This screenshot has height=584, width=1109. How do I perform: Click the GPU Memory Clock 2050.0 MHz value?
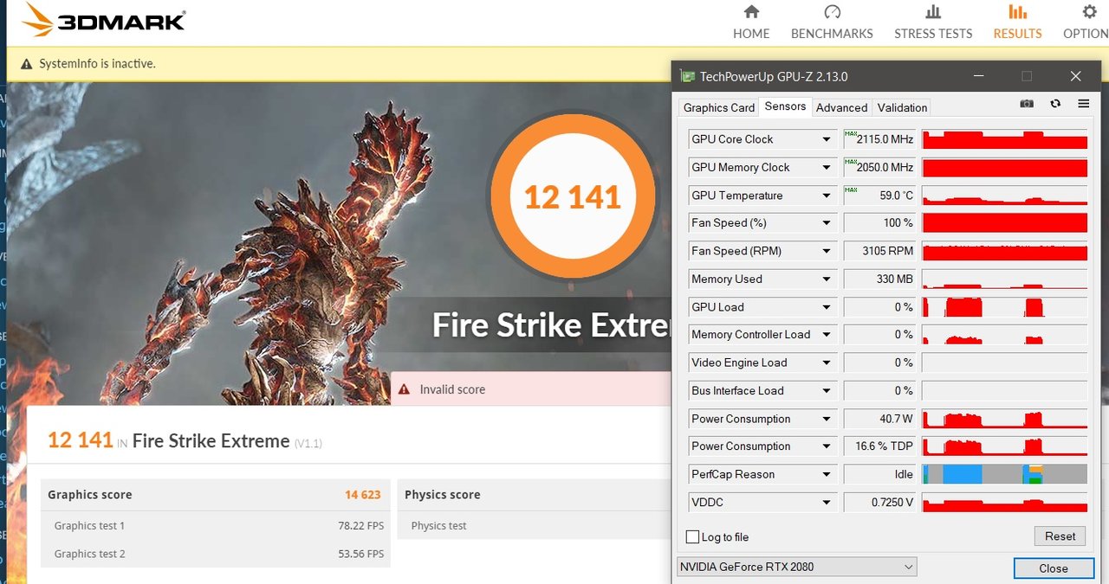click(879, 167)
